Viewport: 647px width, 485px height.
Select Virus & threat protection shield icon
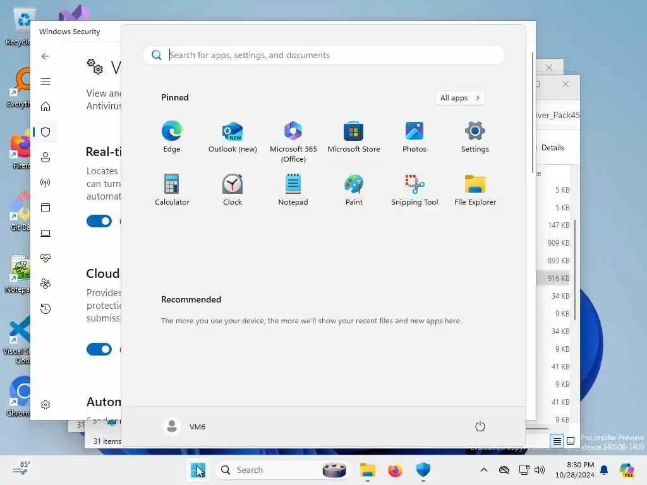[45, 132]
